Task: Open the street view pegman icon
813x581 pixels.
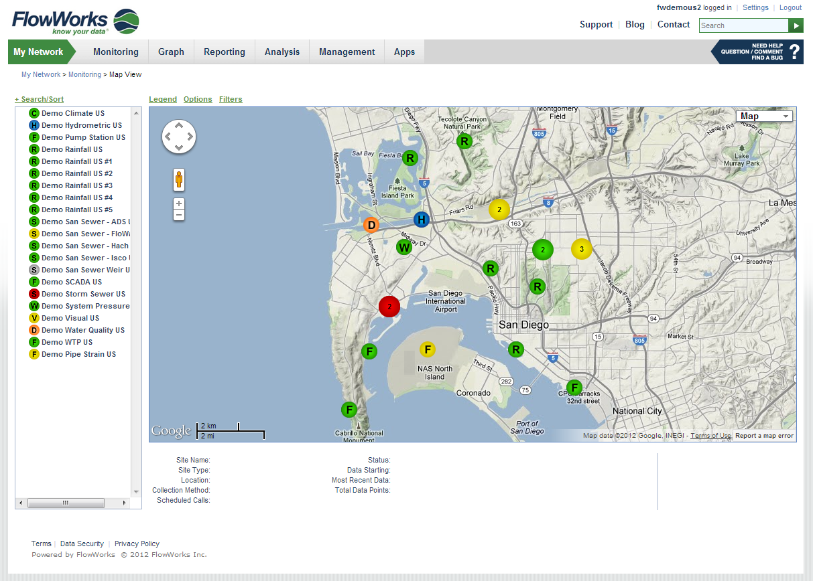Action: [x=179, y=179]
